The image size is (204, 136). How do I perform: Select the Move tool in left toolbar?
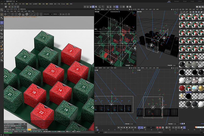[2, 23]
